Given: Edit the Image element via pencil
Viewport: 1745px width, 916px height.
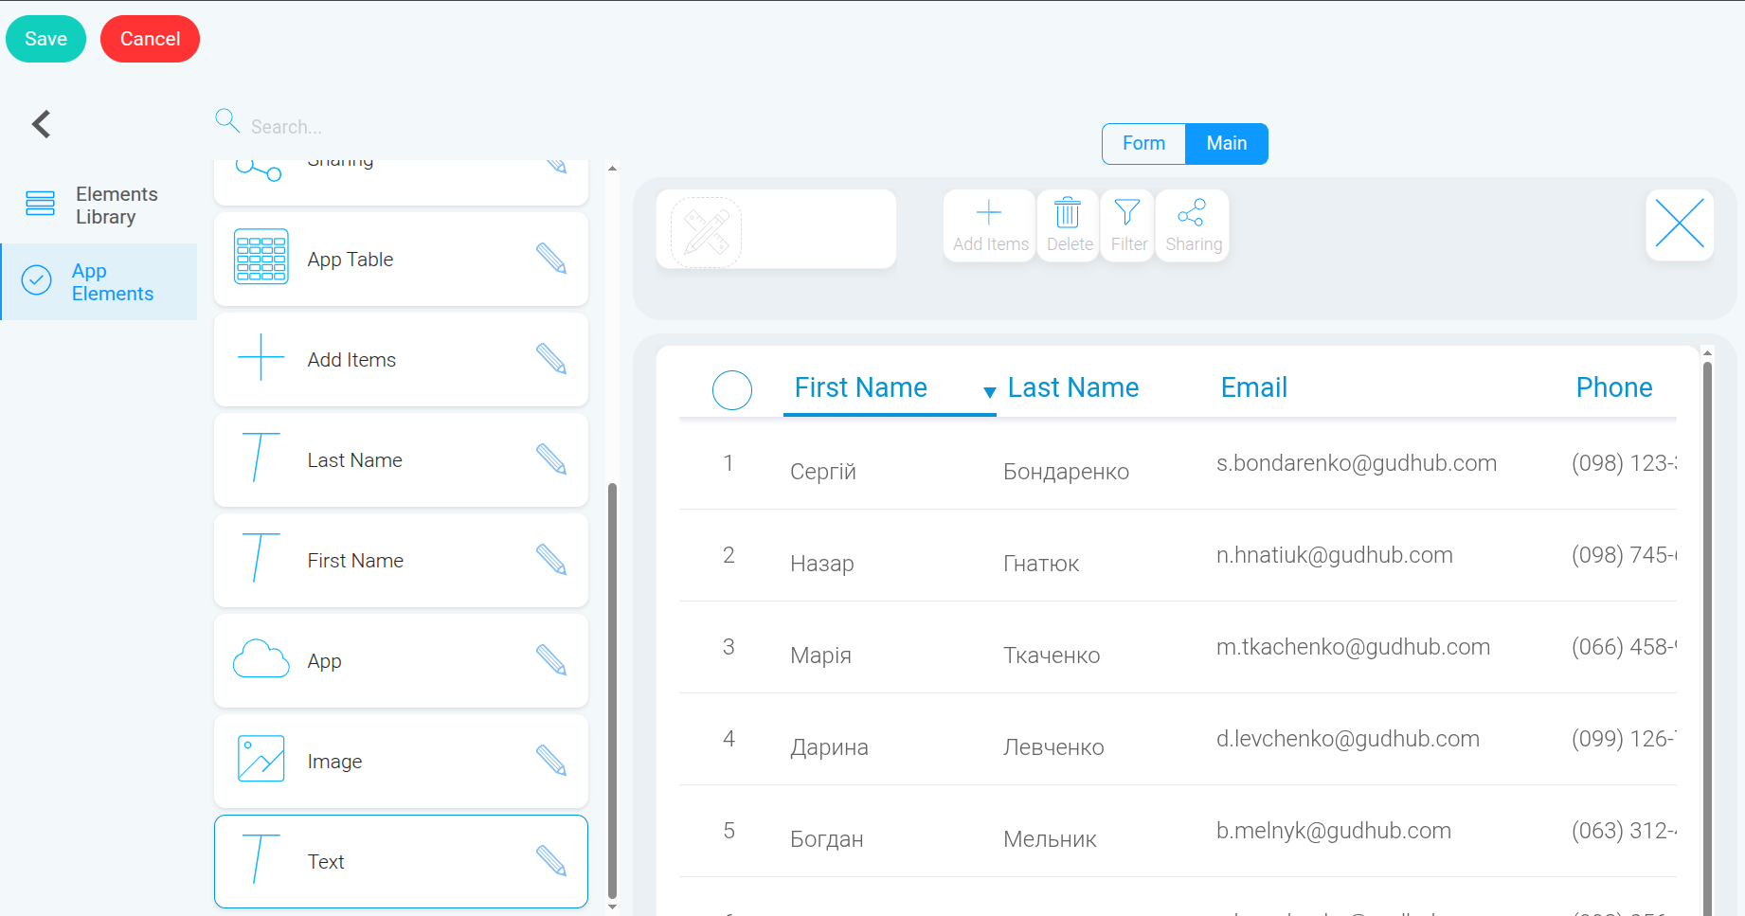Looking at the screenshot, I should (551, 761).
